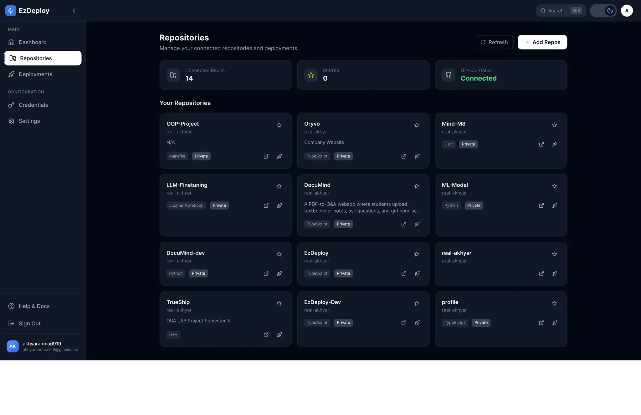641x415 pixels.
Task: Star the profile repository
Action: coord(554,303)
